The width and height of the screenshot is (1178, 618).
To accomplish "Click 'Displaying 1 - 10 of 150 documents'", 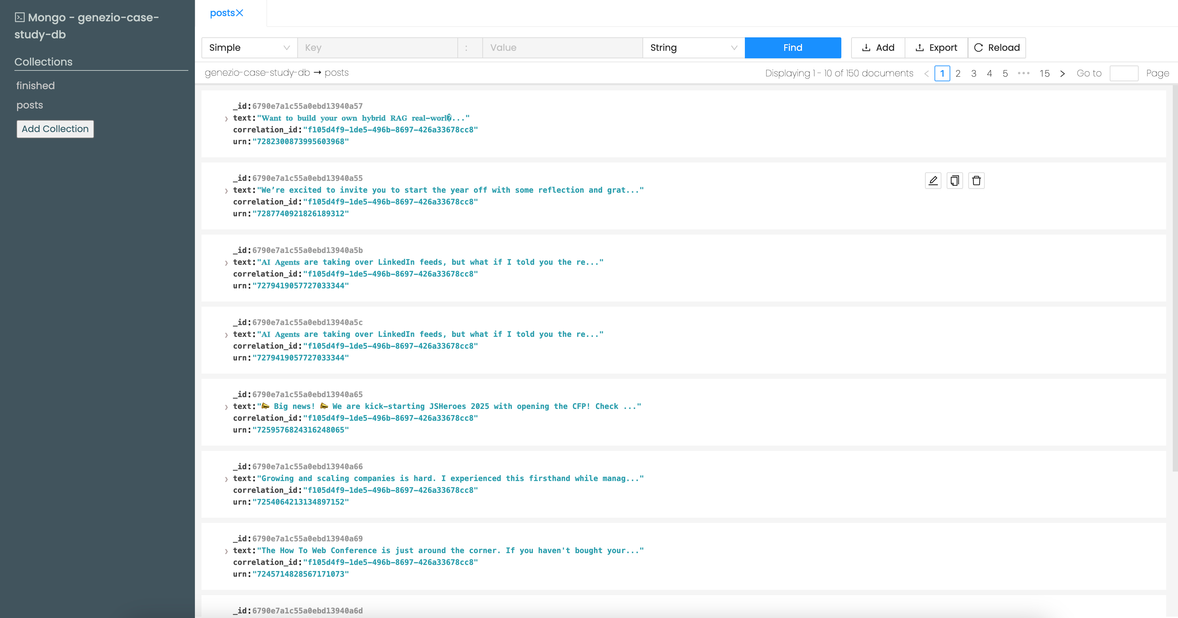I will 839,73.
